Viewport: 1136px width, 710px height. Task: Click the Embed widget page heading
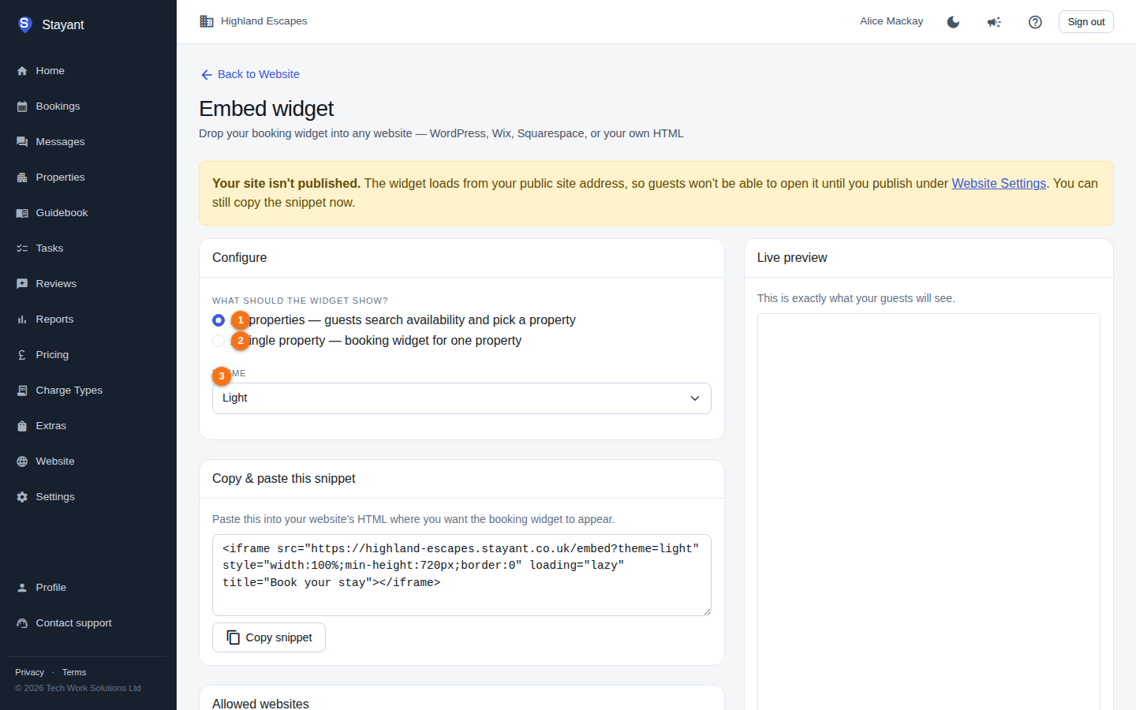pyautogui.click(x=267, y=109)
